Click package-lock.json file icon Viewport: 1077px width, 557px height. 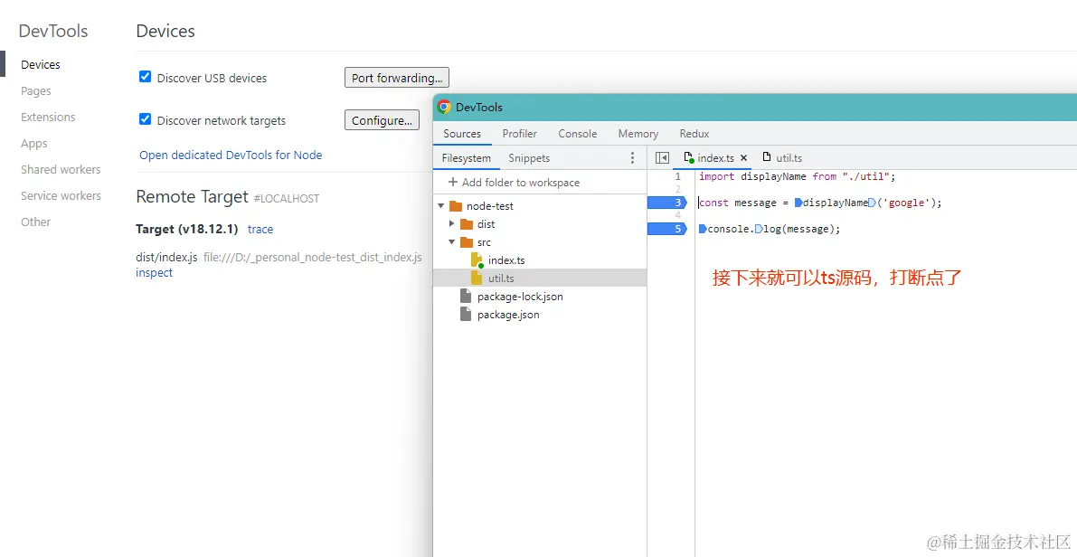(466, 297)
